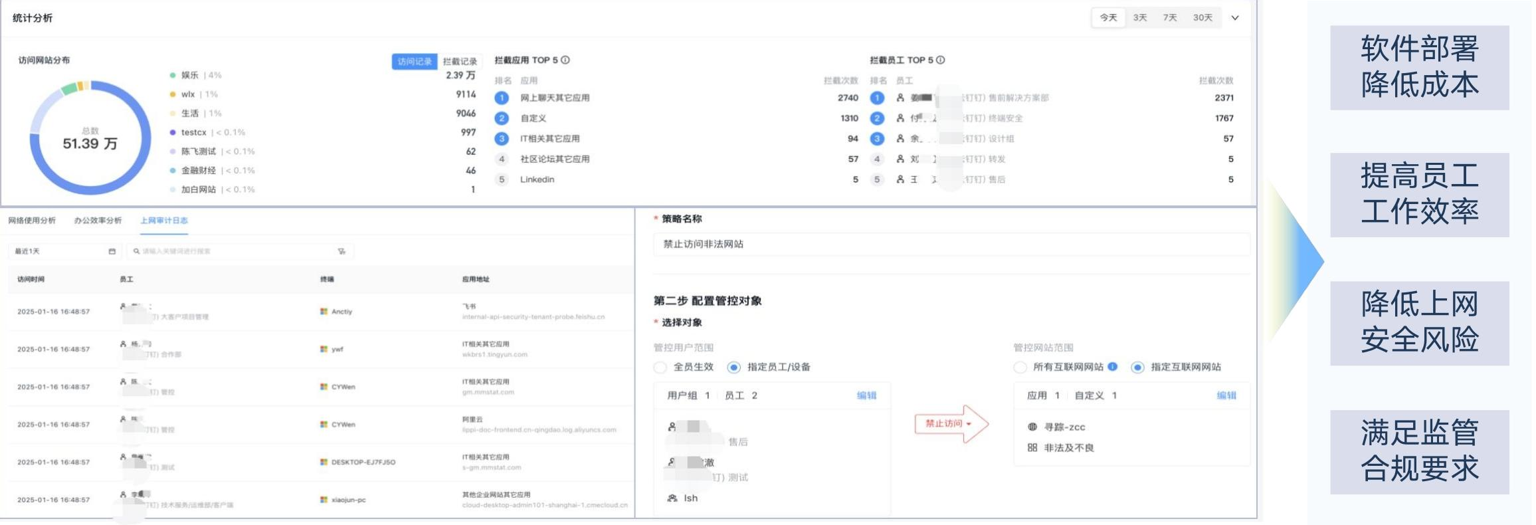Click the internal-api-security-tenant-probe.feishu.cn address
This screenshot has width=1536, height=525.
click(x=533, y=317)
